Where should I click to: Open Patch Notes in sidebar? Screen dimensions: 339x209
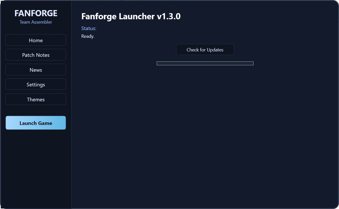coord(36,55)
